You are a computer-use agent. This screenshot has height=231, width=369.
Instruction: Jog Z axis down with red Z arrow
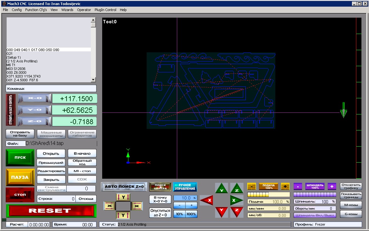[x=237, y=212]
